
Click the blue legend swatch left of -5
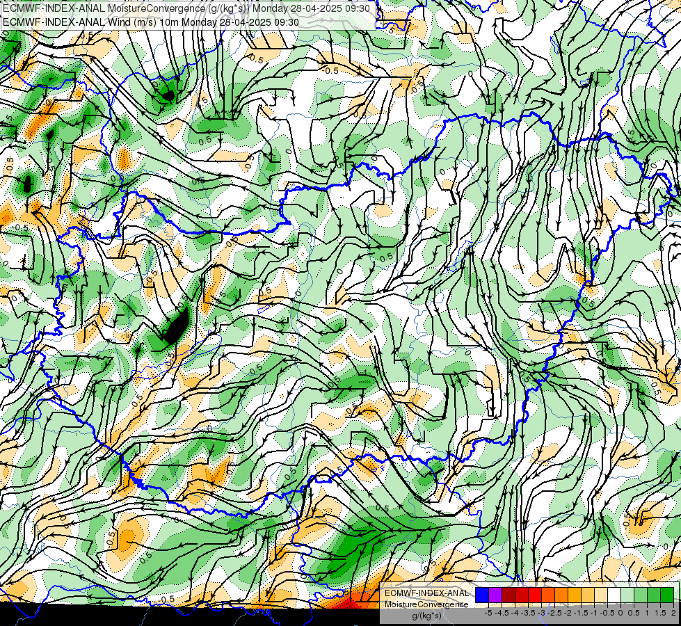(x=482, y=595)
